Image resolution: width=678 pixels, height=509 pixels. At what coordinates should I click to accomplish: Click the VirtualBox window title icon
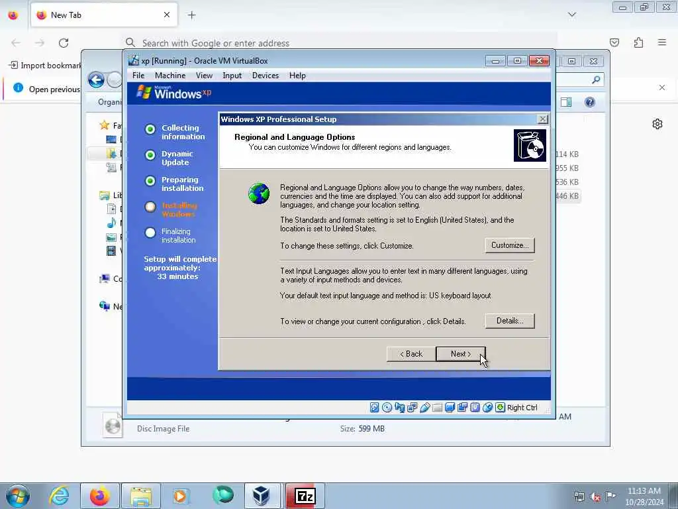[134, 60]
